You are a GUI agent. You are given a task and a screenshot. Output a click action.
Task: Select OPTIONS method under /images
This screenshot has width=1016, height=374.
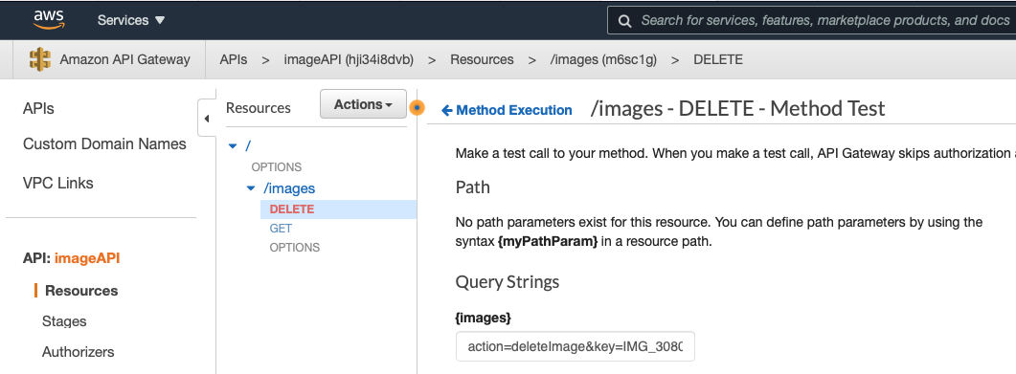point(295,247)
